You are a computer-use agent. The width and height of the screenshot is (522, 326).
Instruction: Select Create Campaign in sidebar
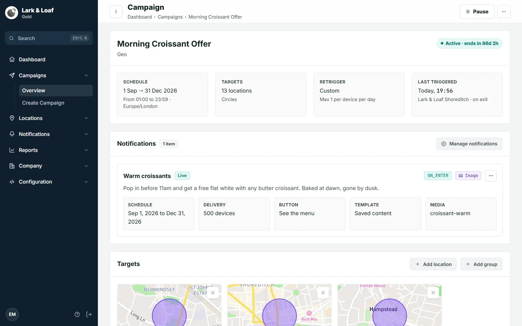click(x=56, y=103)
